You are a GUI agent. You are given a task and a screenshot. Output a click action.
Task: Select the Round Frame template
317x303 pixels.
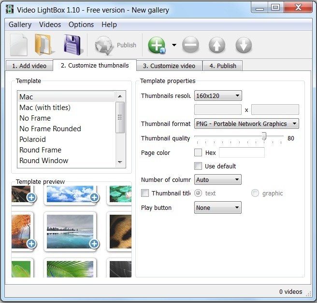[x=66, y=150]
